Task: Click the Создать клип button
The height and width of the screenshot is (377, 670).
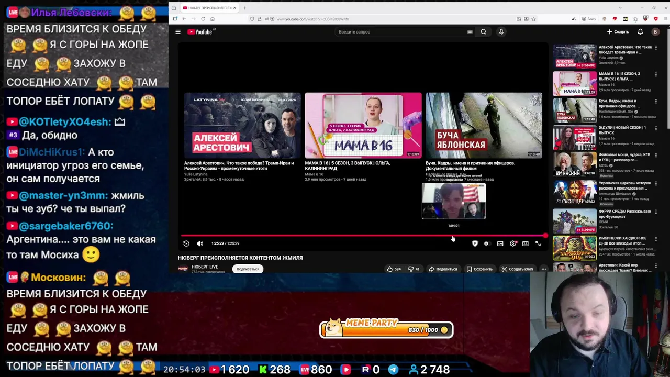Action: tap(517, 269)
